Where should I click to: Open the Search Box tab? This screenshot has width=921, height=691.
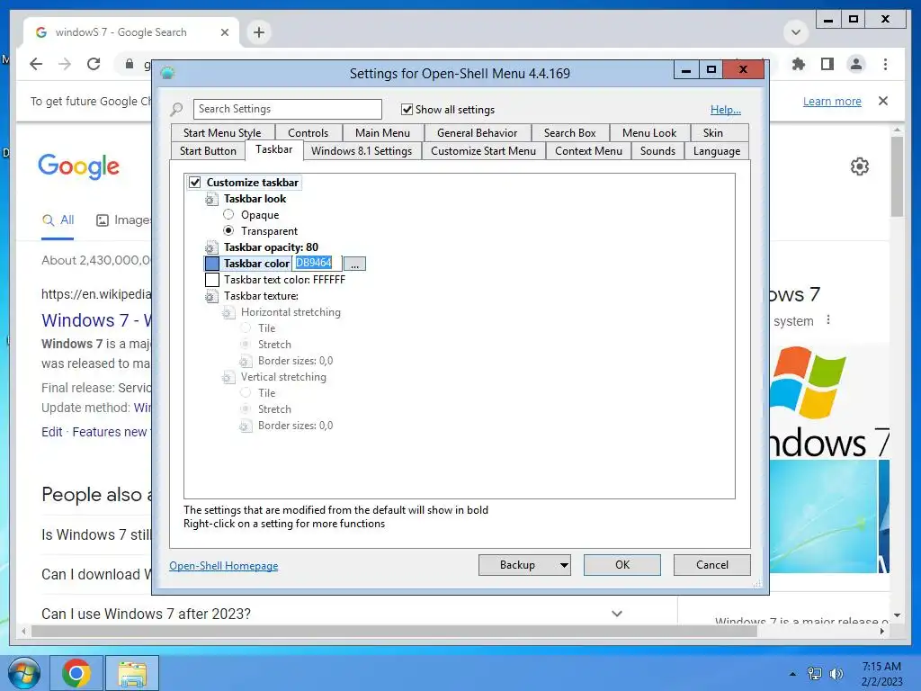pos(569,133)
